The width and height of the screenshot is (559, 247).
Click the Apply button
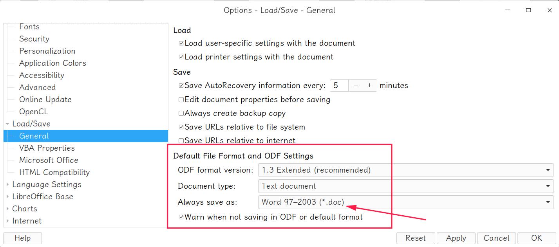pyautogui.click(x=456, y=238)
